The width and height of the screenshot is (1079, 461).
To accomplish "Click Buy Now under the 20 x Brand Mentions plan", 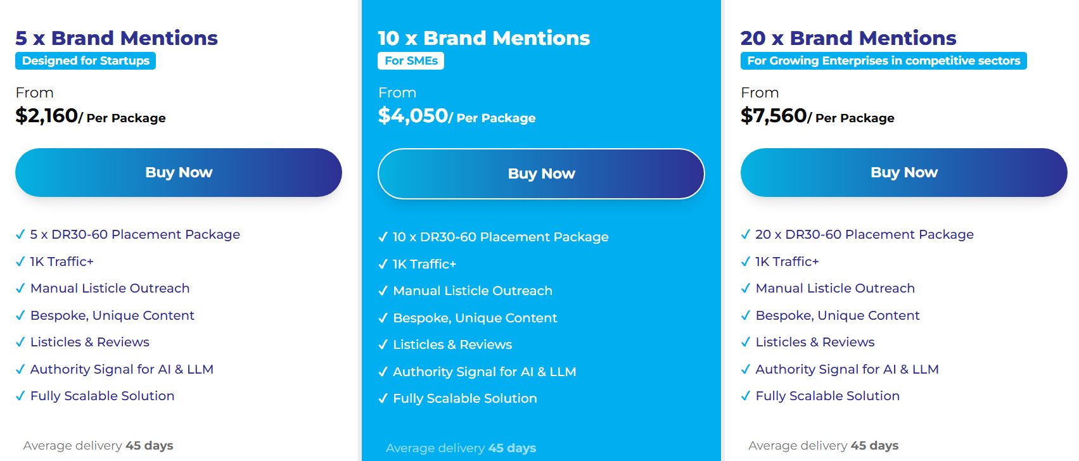I will (x=904, y=172).
